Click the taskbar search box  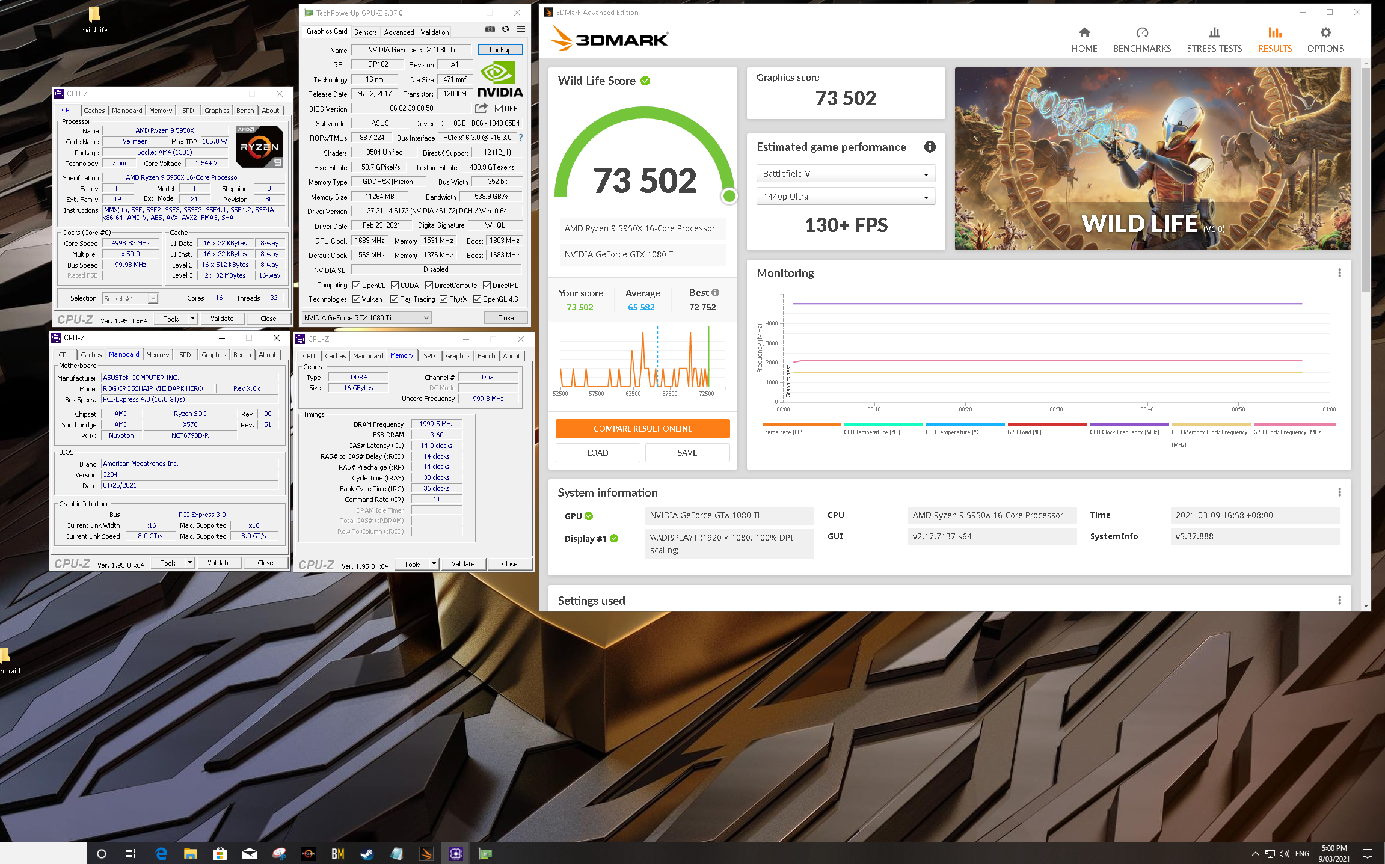tap(43, 853)
